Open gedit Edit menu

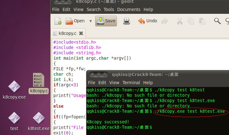click(x=67, y=9)
